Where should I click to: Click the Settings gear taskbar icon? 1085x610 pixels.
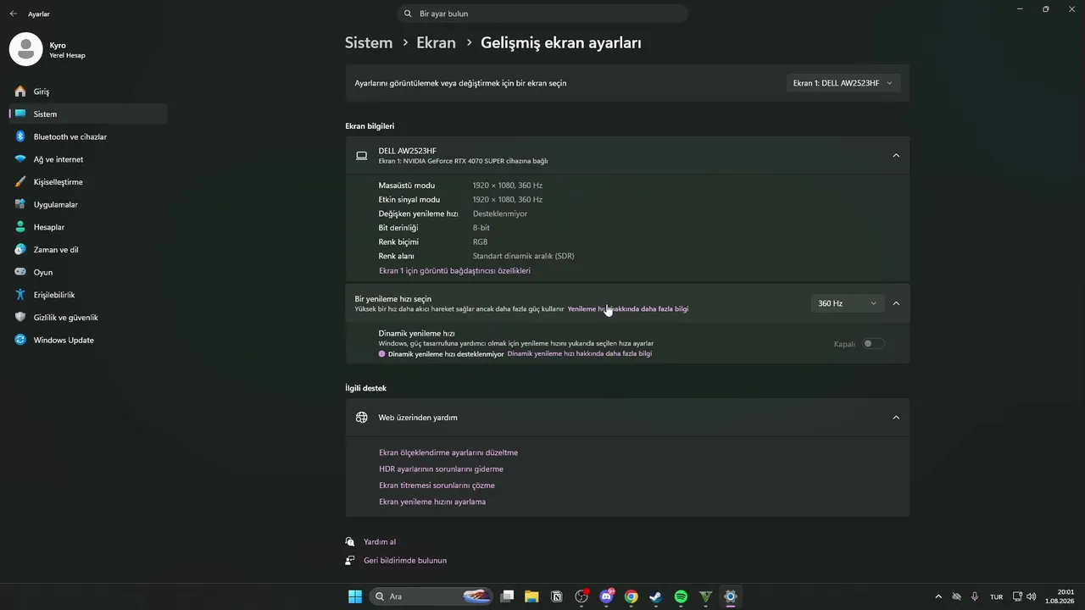point(731,596)
